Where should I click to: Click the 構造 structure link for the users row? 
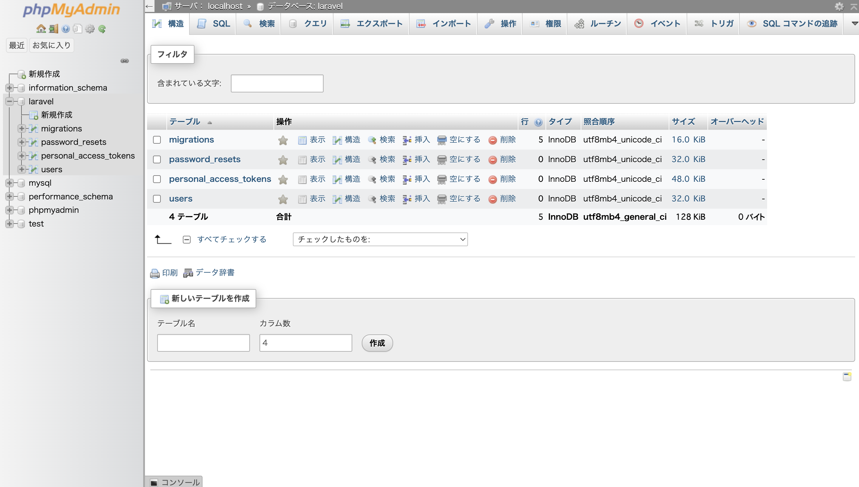click(346, 199)
